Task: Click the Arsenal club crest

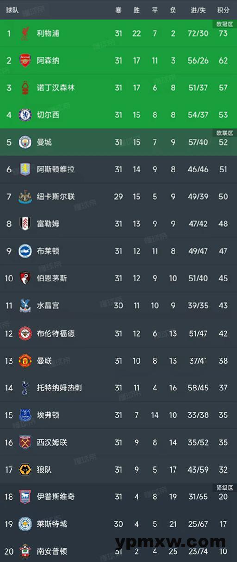Action: [25, 61]
